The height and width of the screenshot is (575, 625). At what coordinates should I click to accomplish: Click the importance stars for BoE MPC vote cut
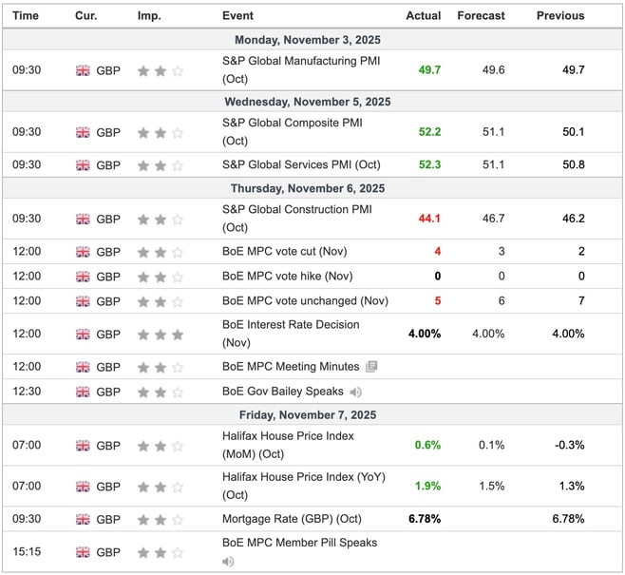160,252
